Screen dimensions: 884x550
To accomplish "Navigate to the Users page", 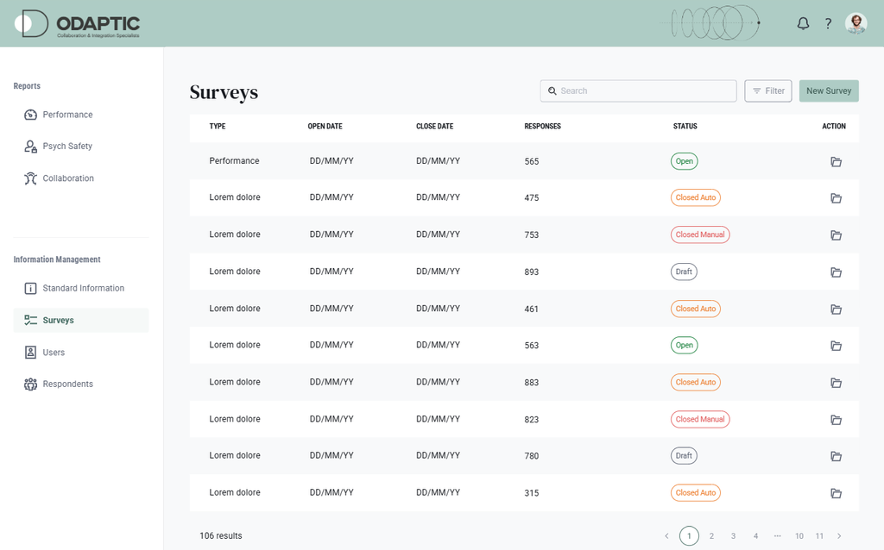I will 45,353.
